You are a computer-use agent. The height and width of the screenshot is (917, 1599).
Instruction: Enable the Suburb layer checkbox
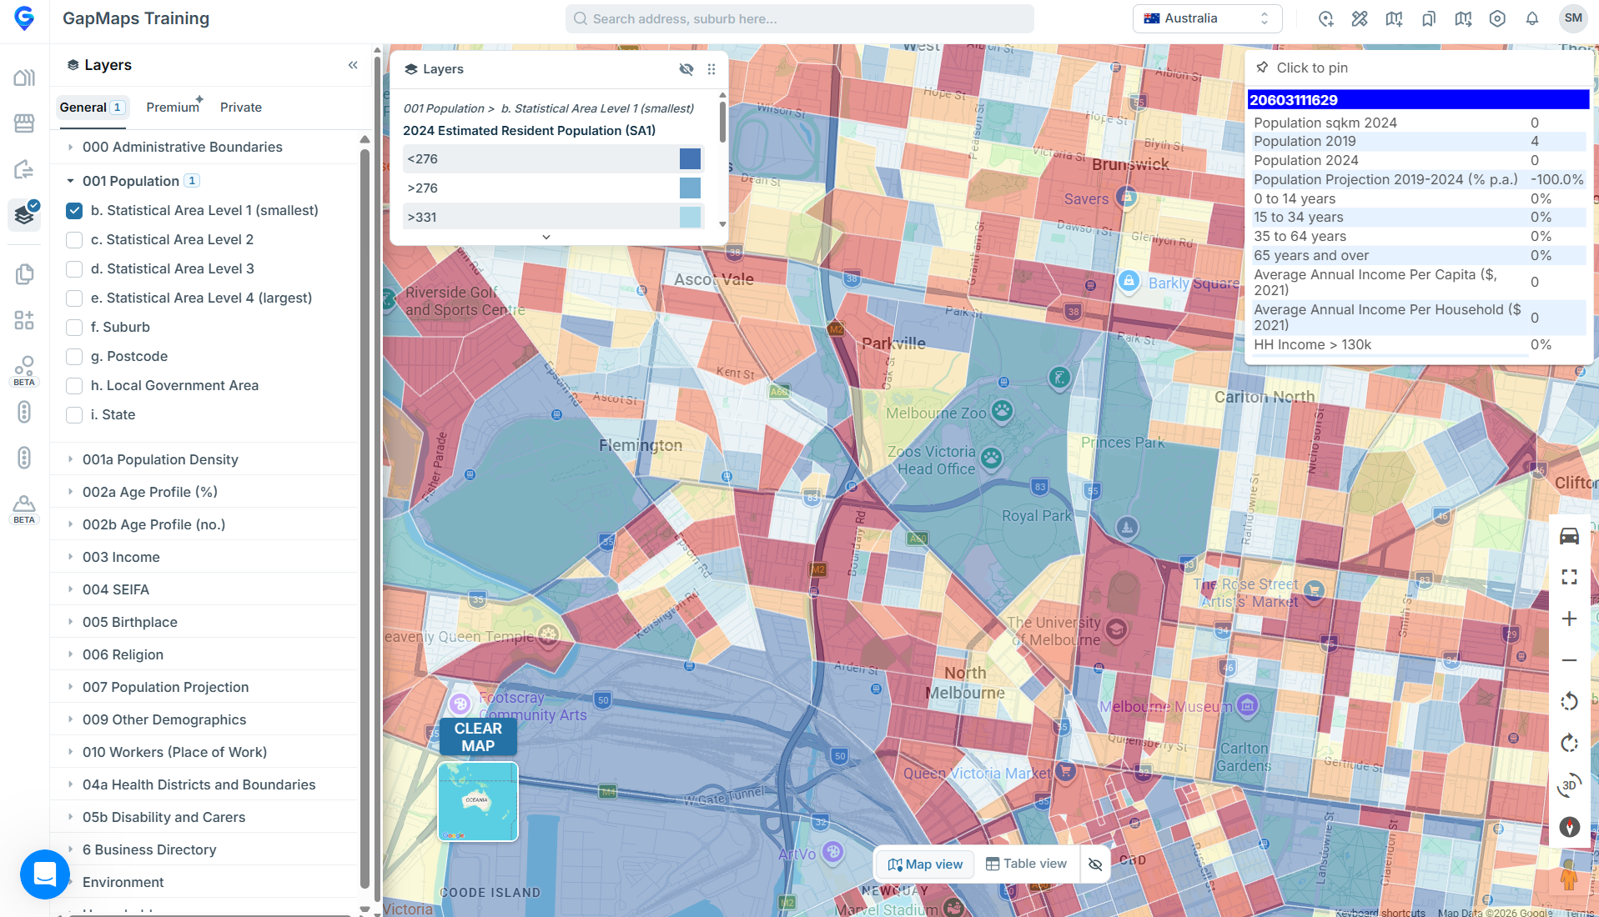coord(74,328)
